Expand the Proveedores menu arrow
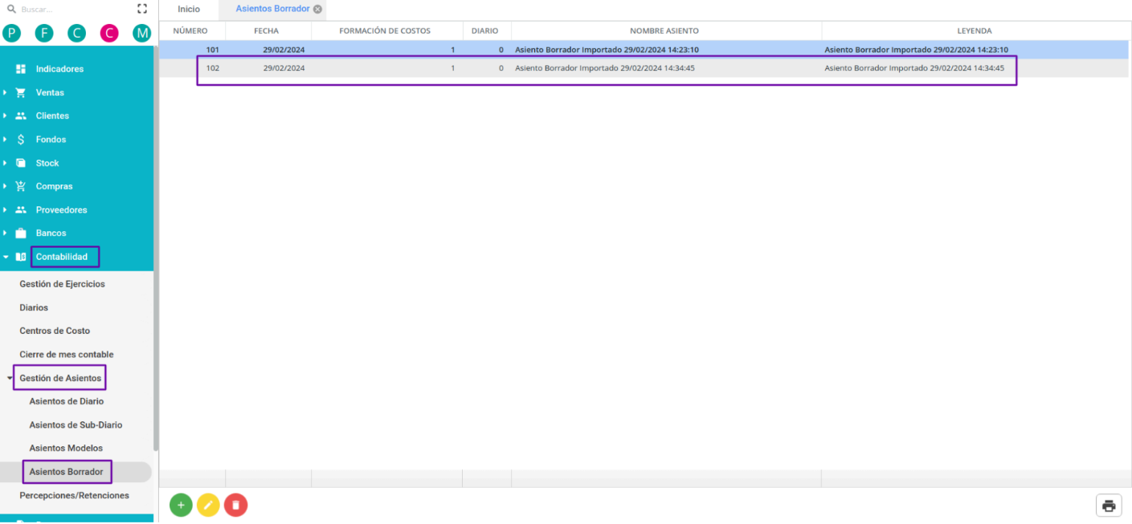Image resolution: width=1132 pixels, height=524 pixels. coord(5,209)
